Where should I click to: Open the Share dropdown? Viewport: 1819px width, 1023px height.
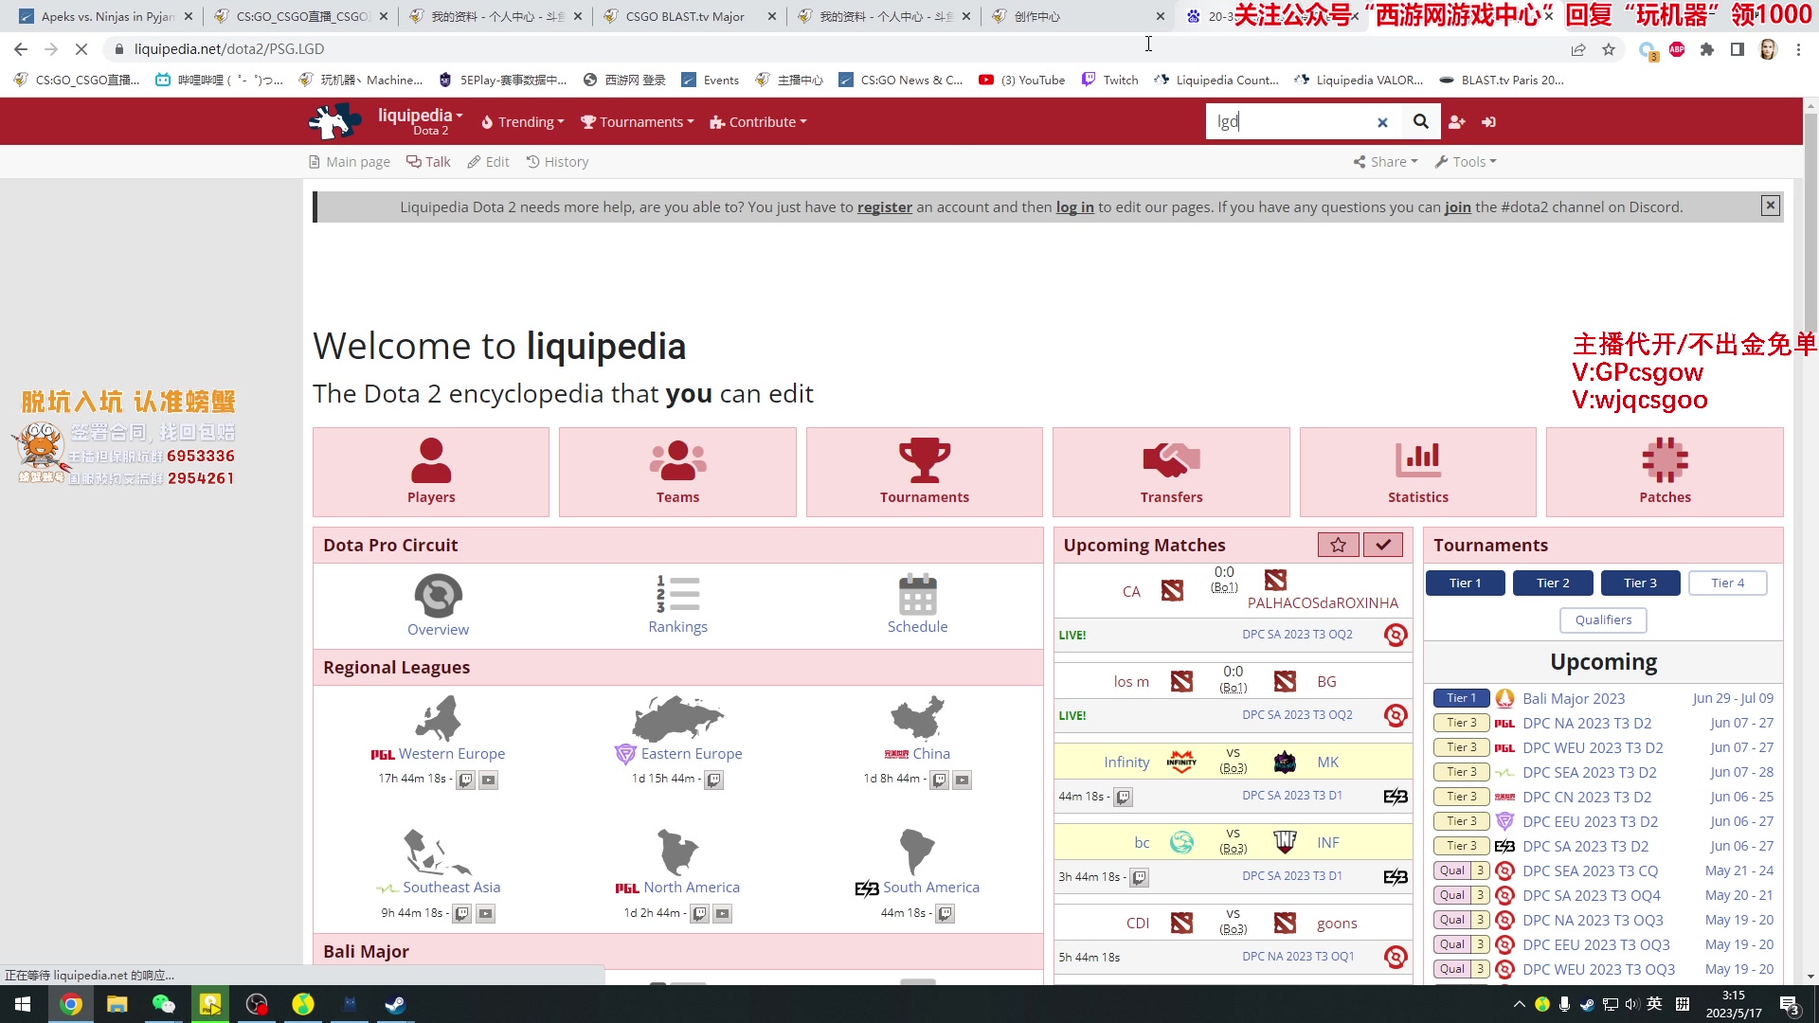1385,162
